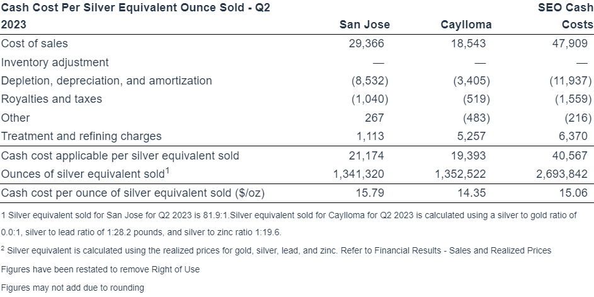Viewport: 594px width, 297px height.
Task: Click San Jose ounces 1,341,320
Action: 358,174
